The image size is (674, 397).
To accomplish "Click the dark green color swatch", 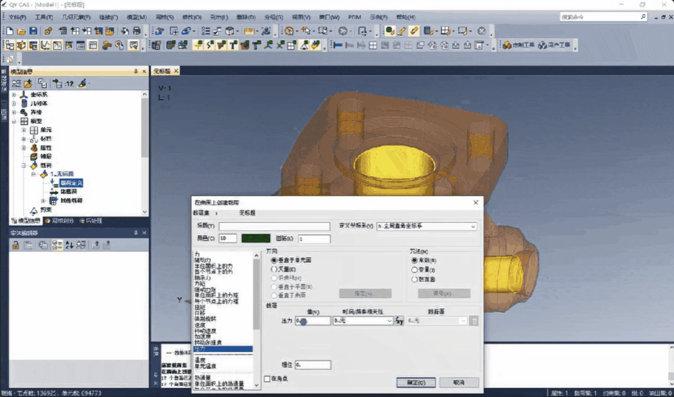I will point(256,238).
